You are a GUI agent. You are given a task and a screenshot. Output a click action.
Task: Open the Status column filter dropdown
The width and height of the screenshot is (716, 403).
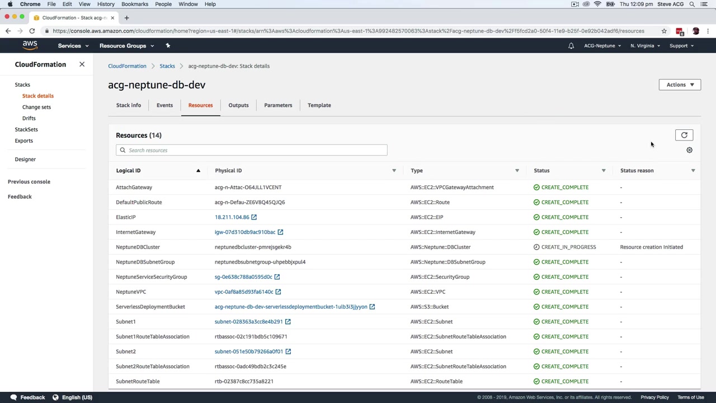point(603,171)
